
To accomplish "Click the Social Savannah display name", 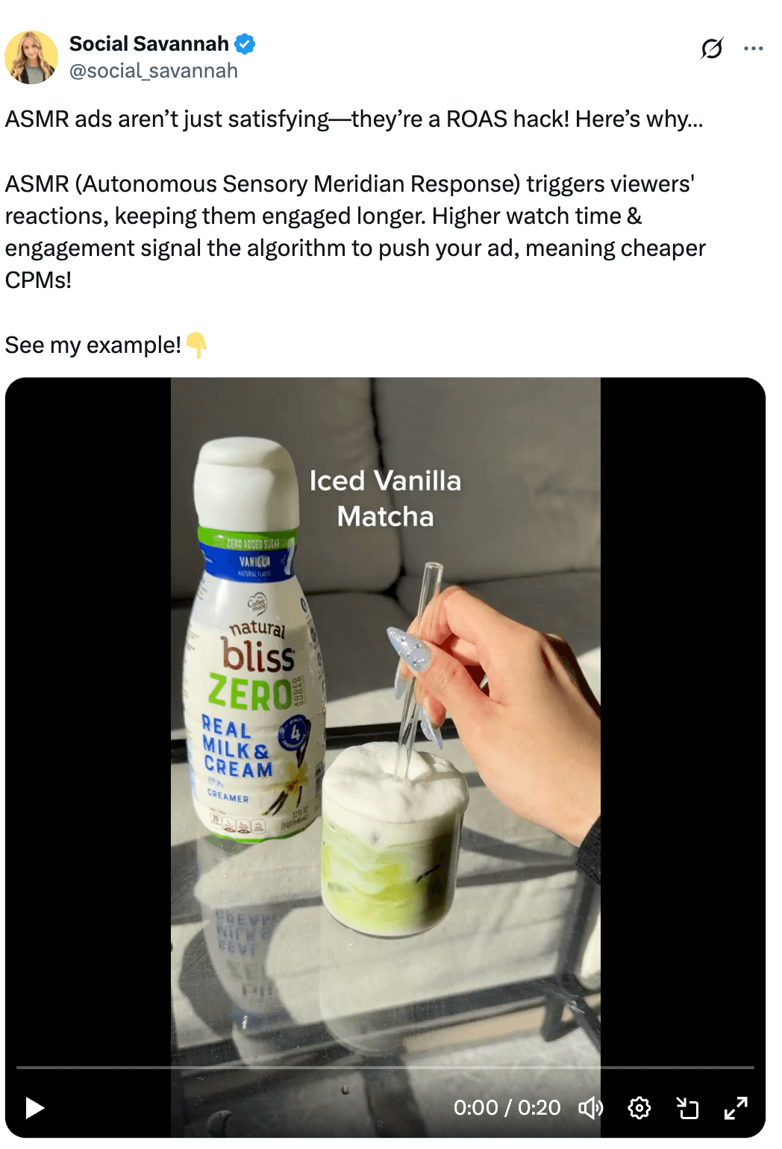I will (x=148, y=44).
